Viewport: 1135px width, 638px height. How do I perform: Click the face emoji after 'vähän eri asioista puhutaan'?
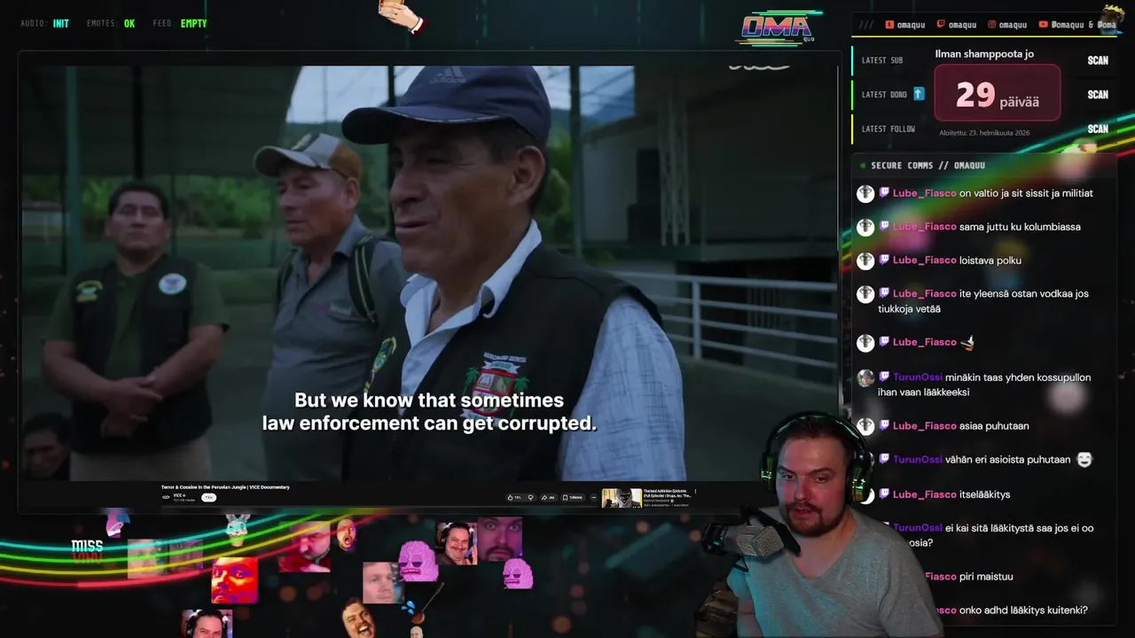1084,460
